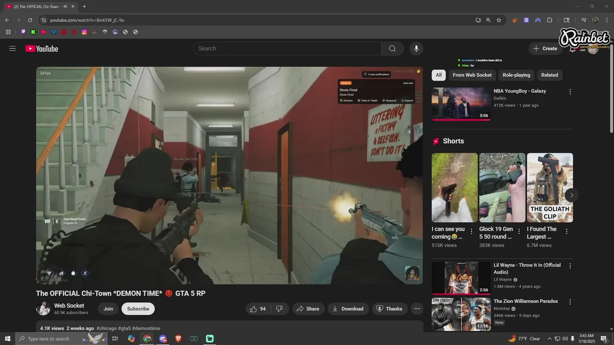Go to the YouTube home logo

coord(42,48)
